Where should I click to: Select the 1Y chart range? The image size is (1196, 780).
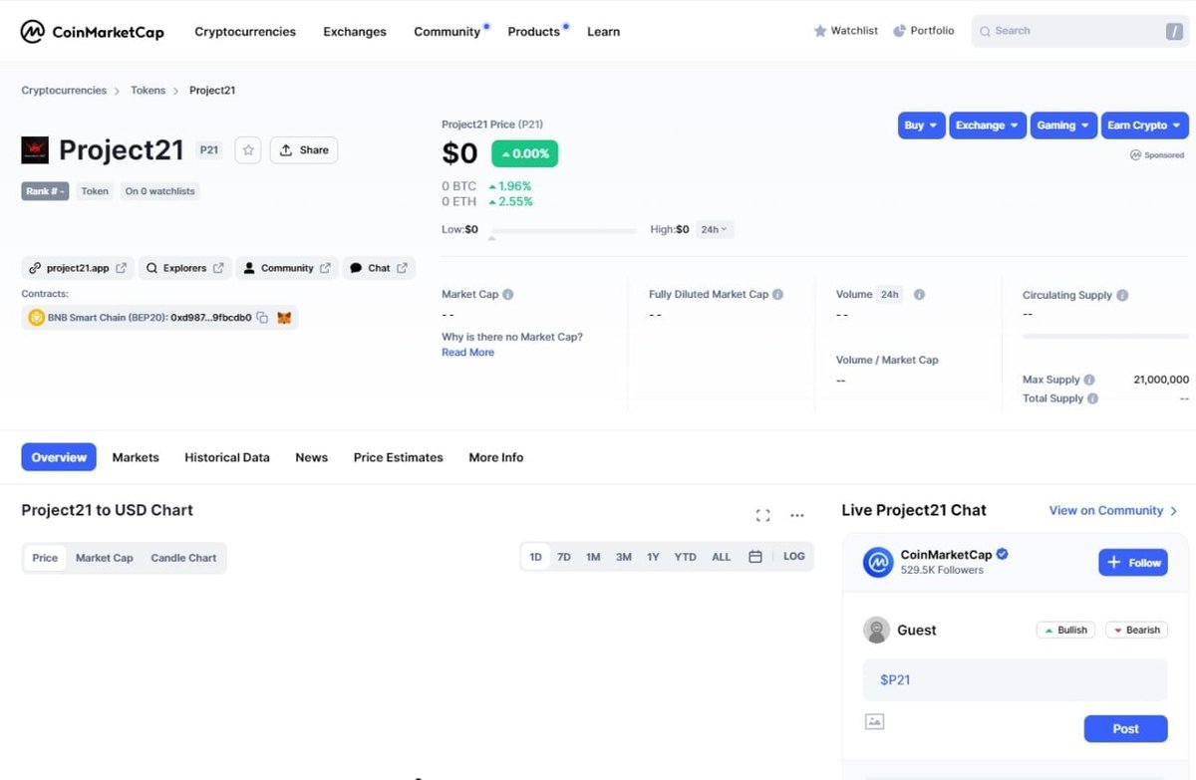tap(653, 557)
